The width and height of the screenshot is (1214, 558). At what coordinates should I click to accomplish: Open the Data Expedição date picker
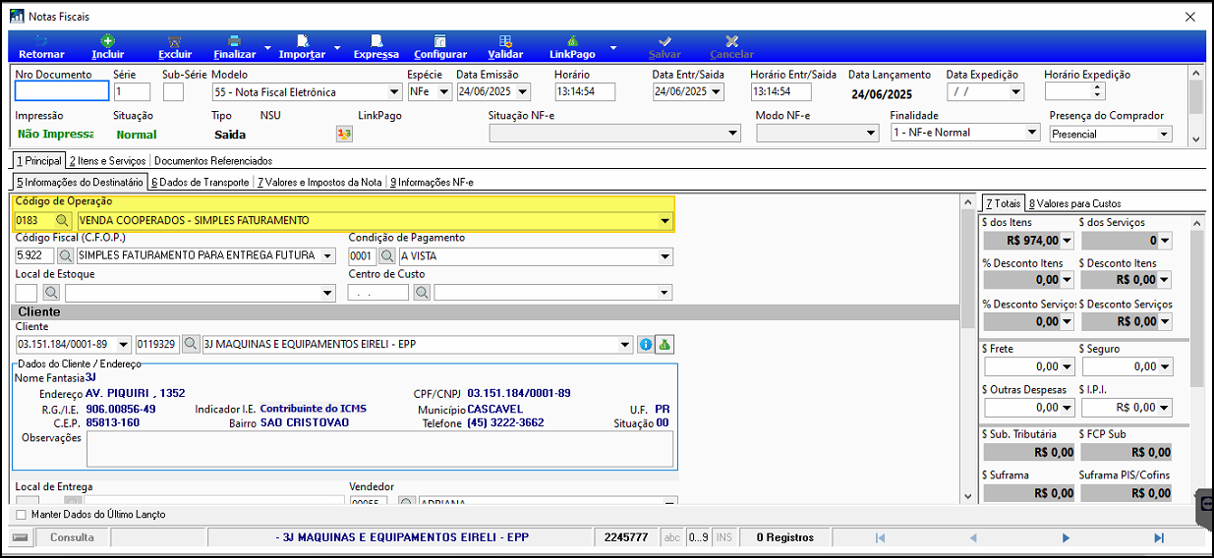[x=1016, y=91]
